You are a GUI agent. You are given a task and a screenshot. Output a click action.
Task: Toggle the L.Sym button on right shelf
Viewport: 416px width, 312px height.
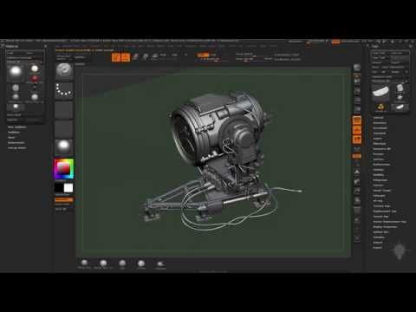pos(357,149)
